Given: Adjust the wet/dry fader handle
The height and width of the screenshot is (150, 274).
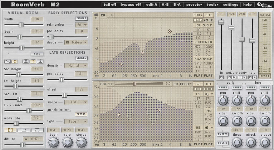Looking at the screenshot, I should pyautogui.click(x=231, y=27).
